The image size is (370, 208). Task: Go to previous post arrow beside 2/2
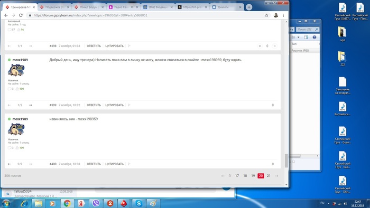click(x=9, y=164)
